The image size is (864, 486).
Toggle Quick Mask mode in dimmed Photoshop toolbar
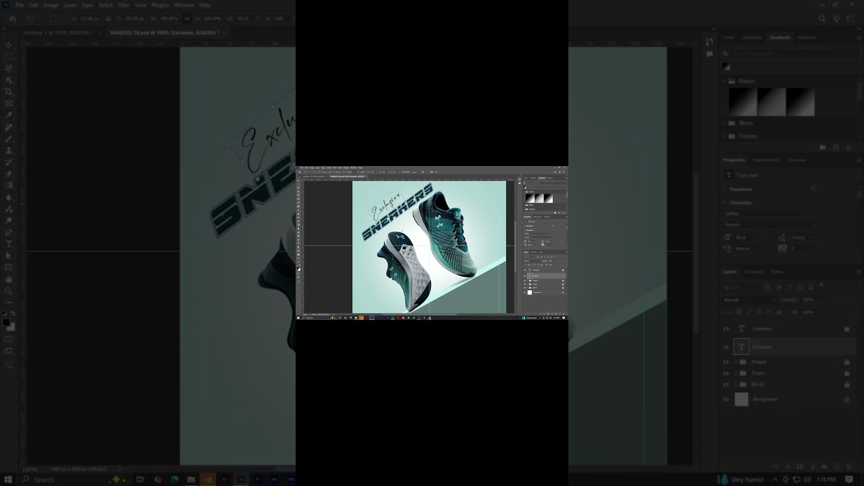pyautogui.click(x=9, y=340)
